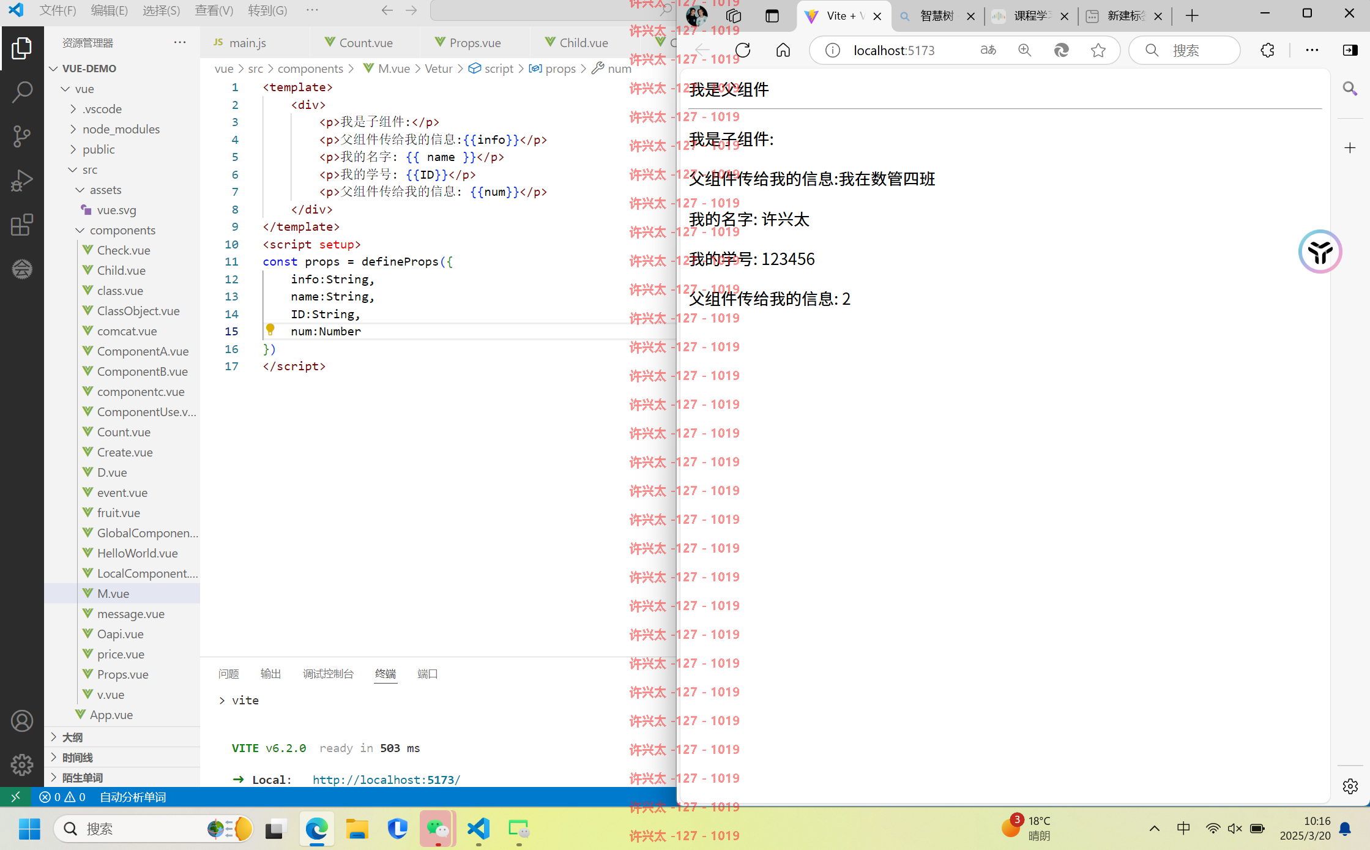This screenshot has height=850, width=1370.
Task: Open Props.vue in the file tree
Action: click(122, 674)
